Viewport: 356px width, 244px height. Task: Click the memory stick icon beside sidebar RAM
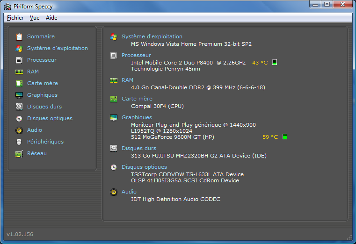click(19, 72)
